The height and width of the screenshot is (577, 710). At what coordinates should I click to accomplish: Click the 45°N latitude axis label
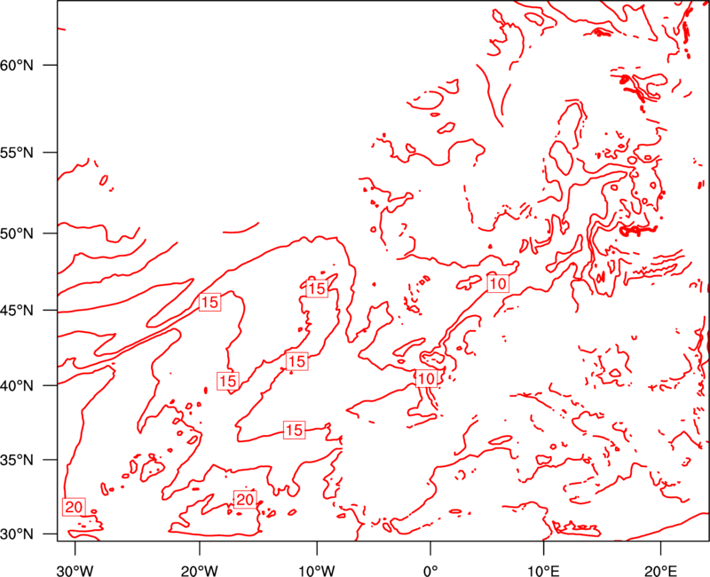pos(16,310)
